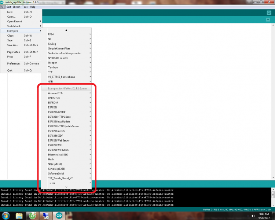Screen dimensions: 275x220
Task: Click the volume speaker tray icon
Action: (253, 216)
